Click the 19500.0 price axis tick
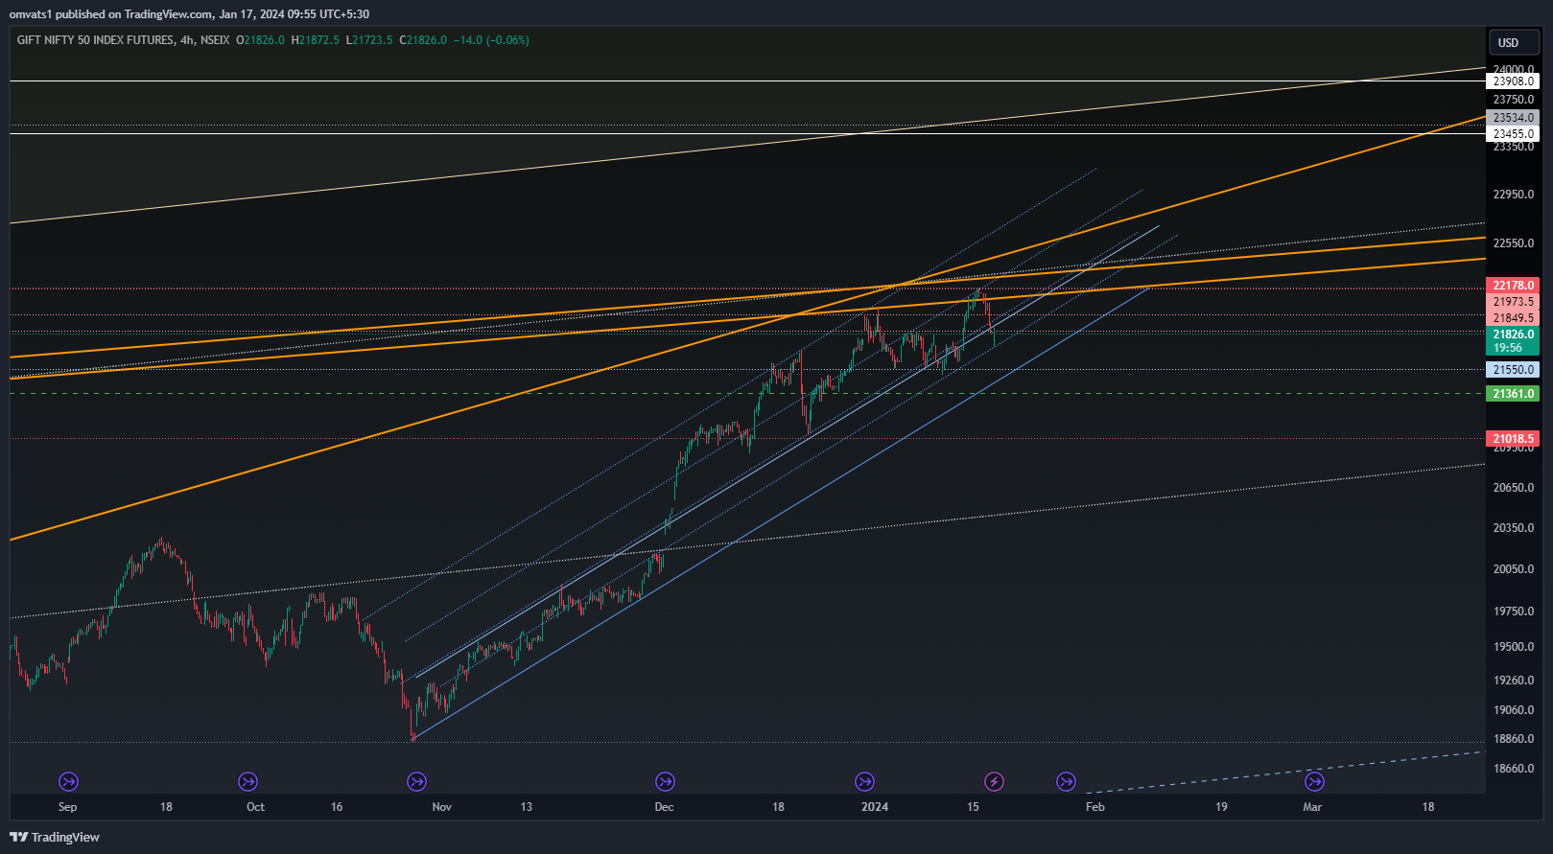This screenshot has width=1553, height=854. tap(1514, 647)
